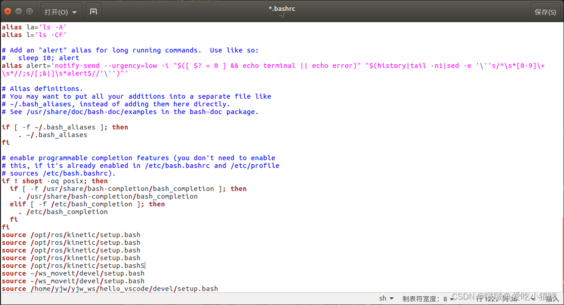The height and width of the screenshot is (305, 564).
Task: Click the new tab icon to create a document
Action: [x=93, y=11]
